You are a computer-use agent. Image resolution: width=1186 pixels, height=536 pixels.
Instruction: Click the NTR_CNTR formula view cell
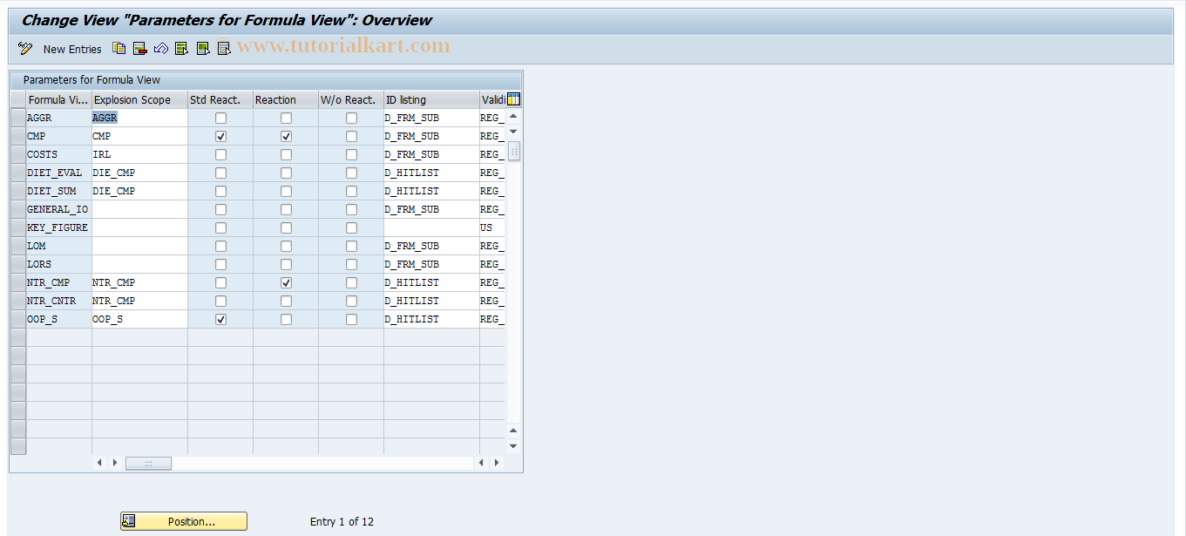coord(58,301)
